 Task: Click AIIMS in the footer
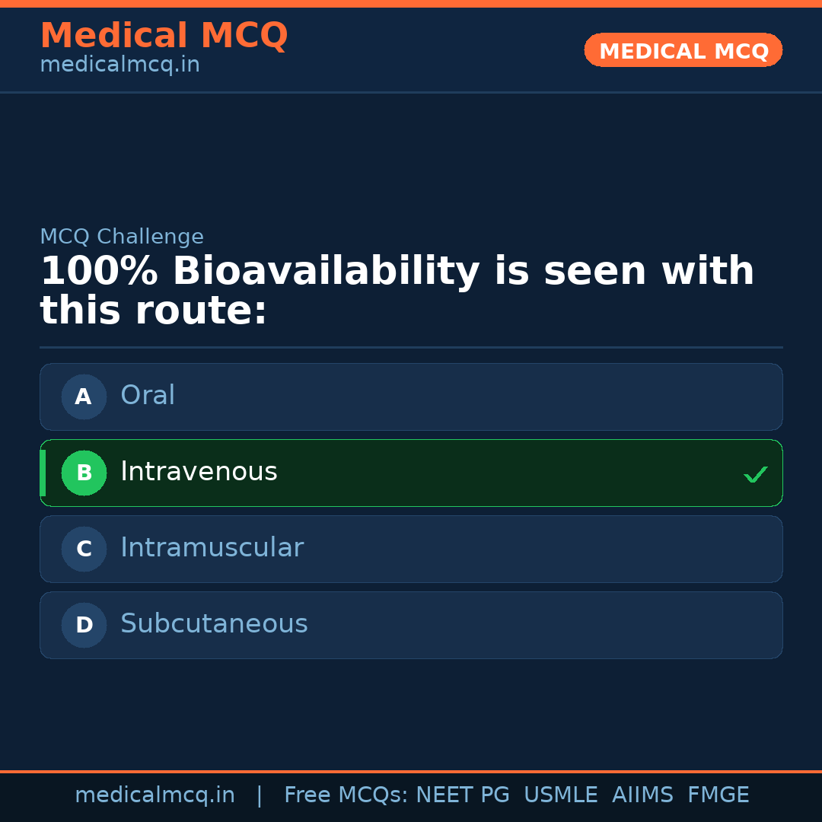642,795
